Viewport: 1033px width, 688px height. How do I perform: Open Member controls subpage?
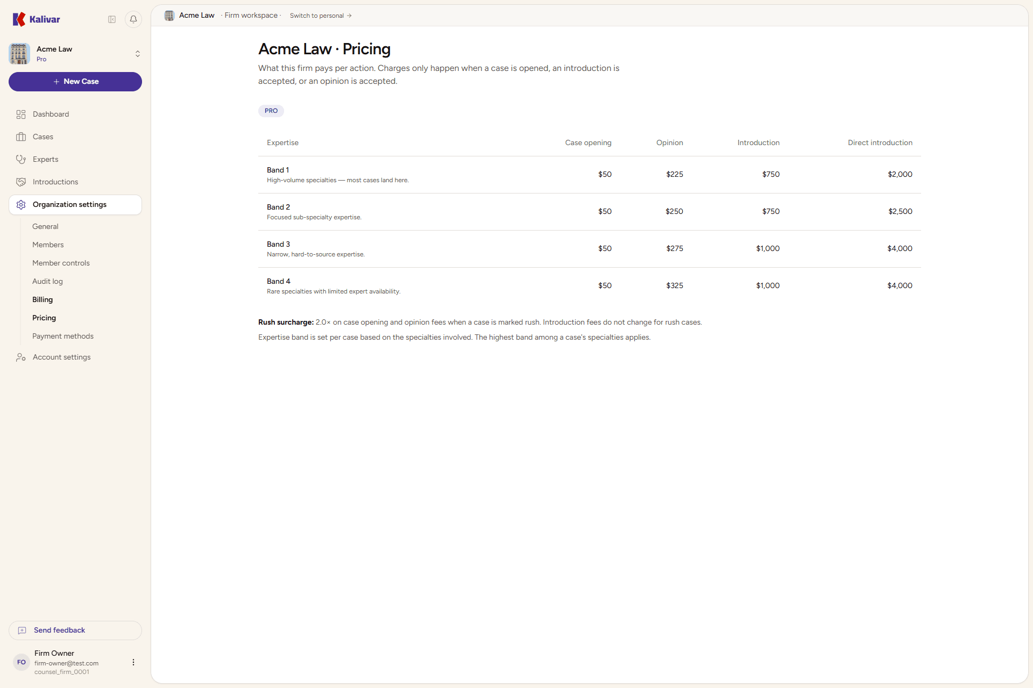coord(61,263)
